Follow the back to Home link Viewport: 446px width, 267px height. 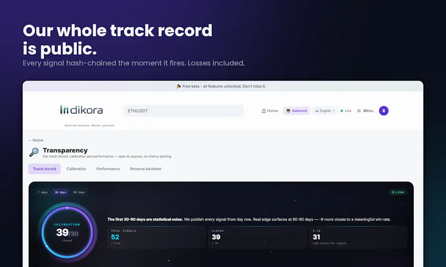36,140
